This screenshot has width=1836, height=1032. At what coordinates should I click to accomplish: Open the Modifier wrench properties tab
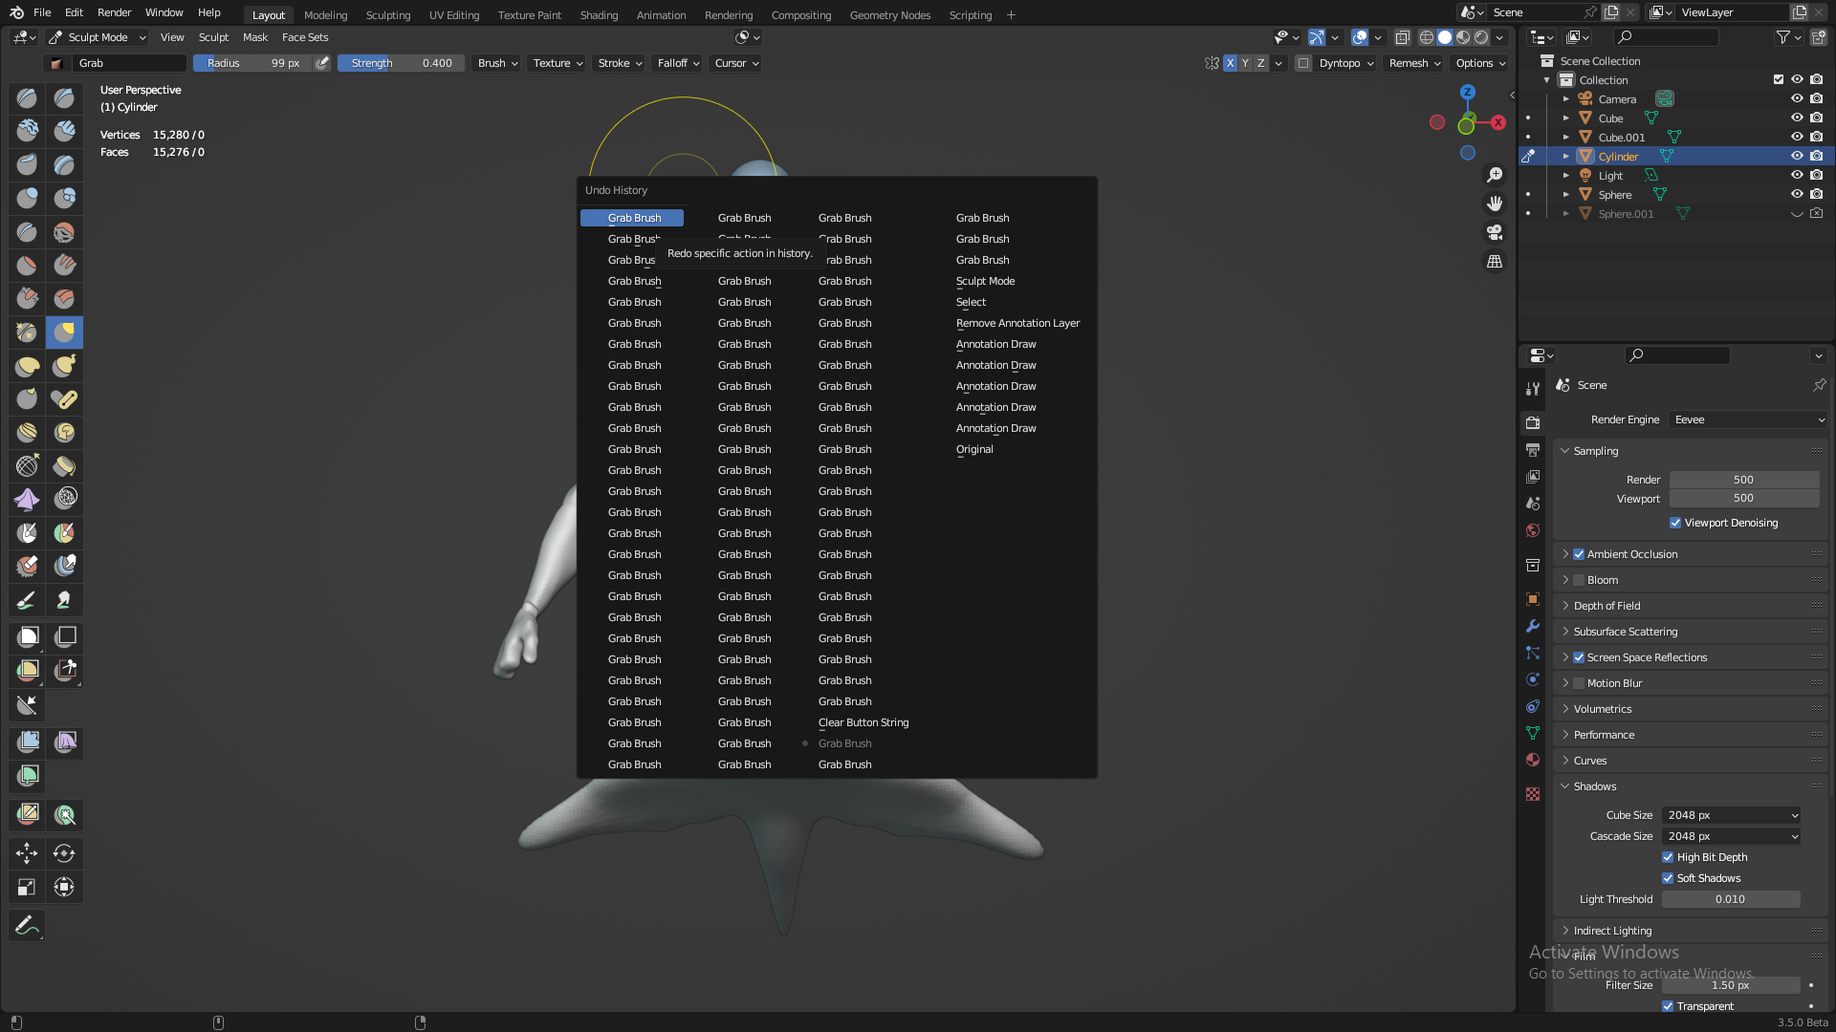[1533, 626]
